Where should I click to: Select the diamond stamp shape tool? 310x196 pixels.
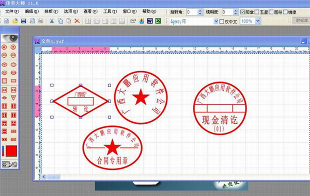pyautogui.click(x=4, y=98)
